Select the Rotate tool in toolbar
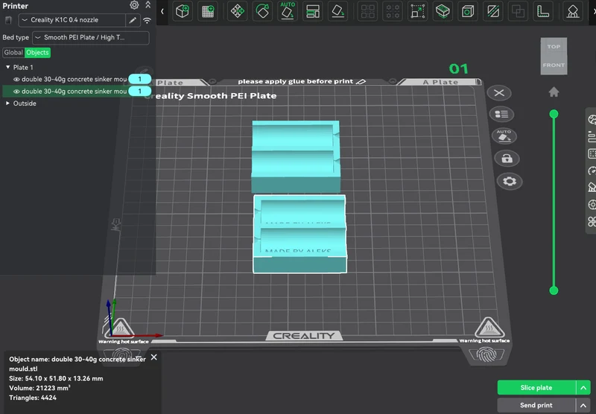Image resolution: width=596 pixels, height=414 pixels. (x=262, y=11)
